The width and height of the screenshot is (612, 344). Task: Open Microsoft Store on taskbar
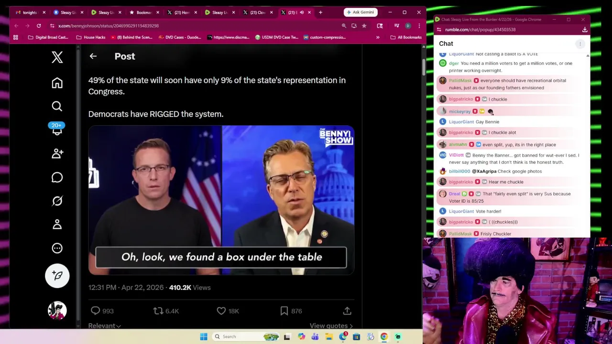[356, 337]
